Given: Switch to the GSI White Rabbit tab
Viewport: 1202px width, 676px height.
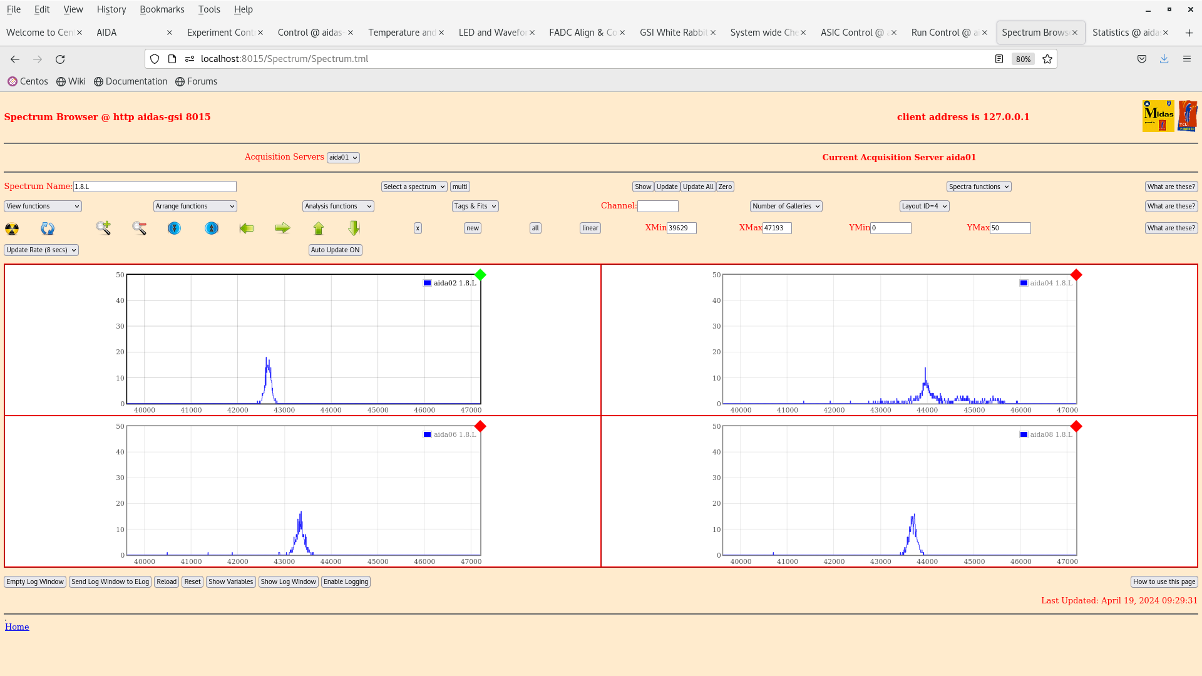Looking at the screenshot, I should (x=672, y=33).
